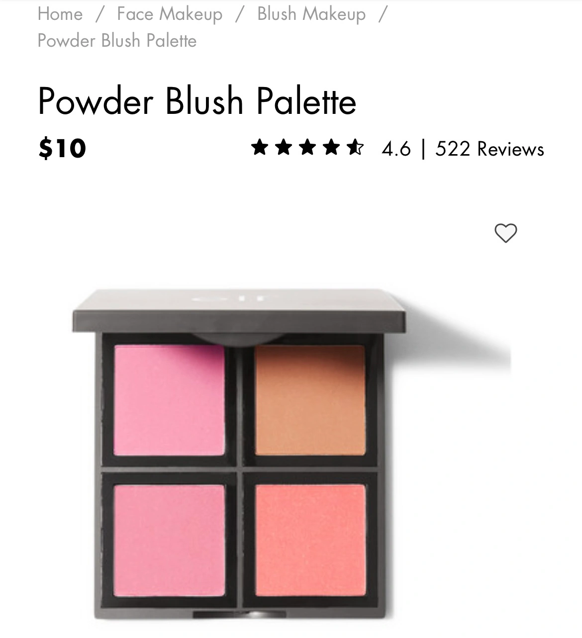
Task: Select Powder Blush Palette breadcrumb
Action: coord(117,40)
